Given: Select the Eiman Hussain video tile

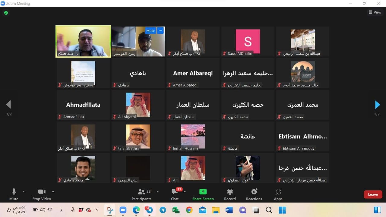Looking at the screenshot, I should pyautogui.click(x=193, y=136).
